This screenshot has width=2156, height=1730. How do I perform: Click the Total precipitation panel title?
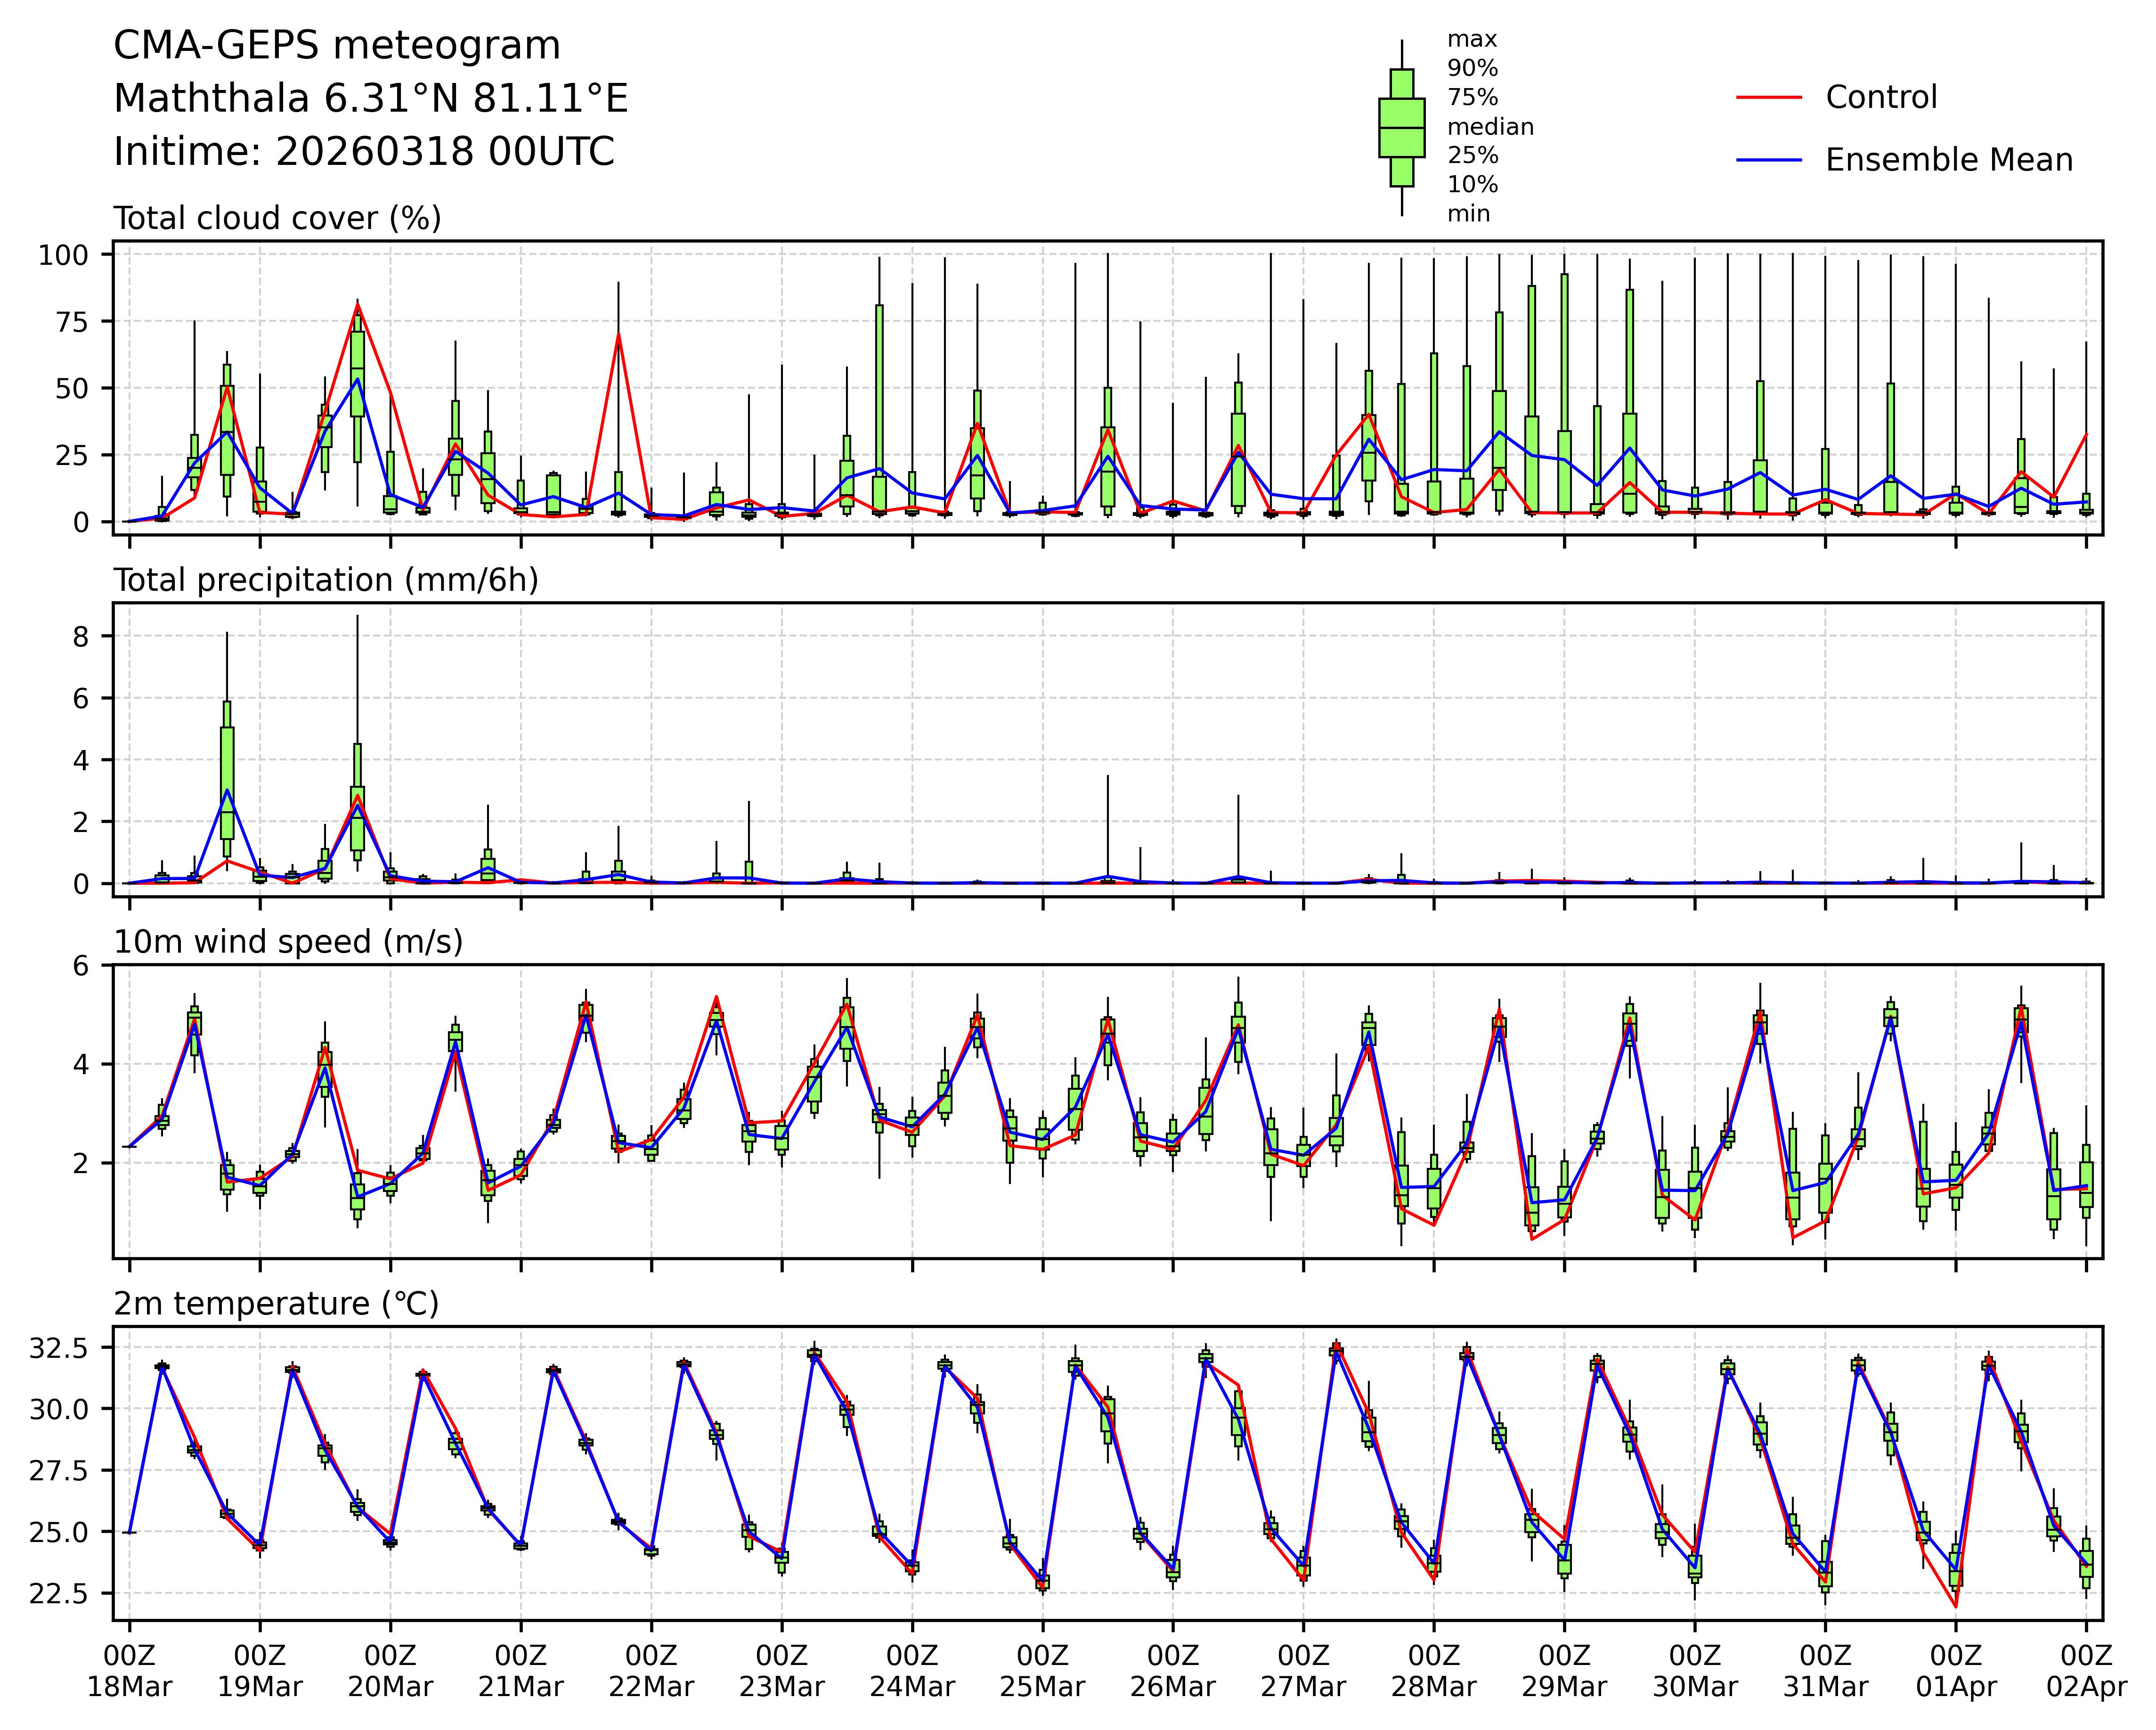tap(326, 580)
